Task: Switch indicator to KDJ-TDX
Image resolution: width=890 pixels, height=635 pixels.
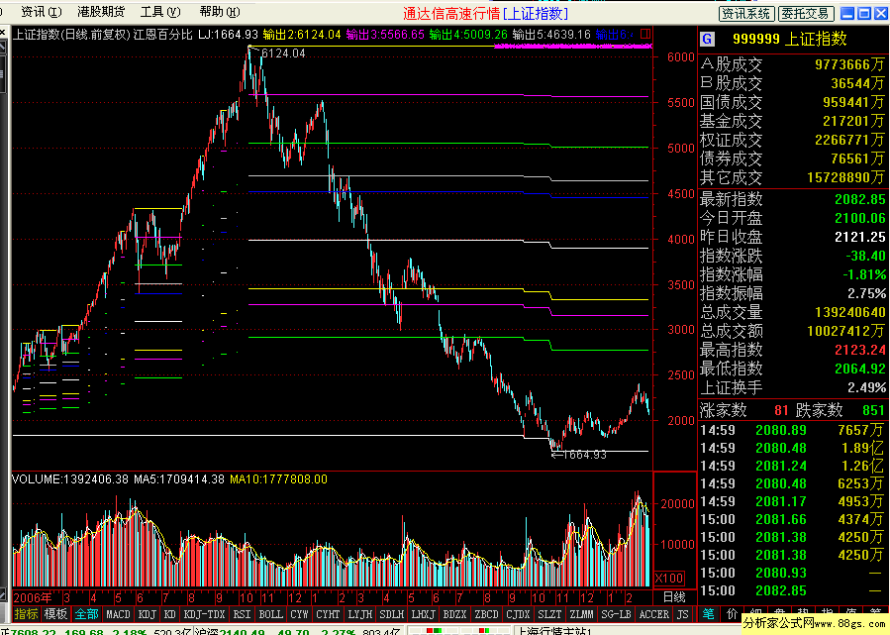Action: [204, 614]
